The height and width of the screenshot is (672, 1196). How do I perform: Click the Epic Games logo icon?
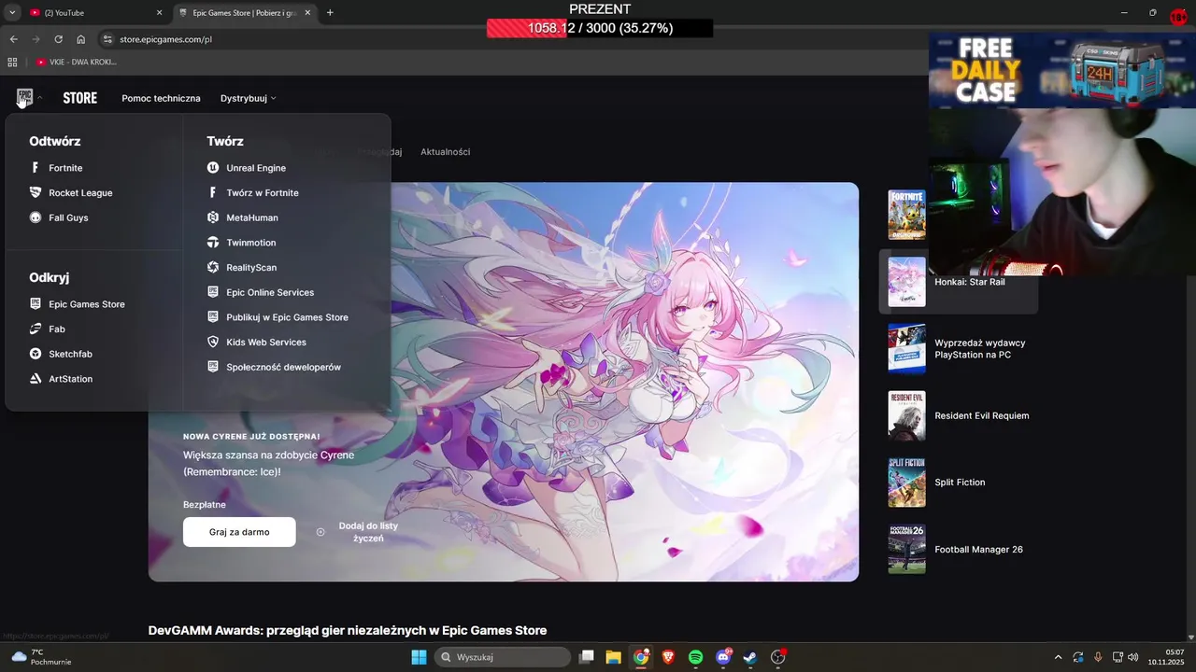click(x=24, y=97)
